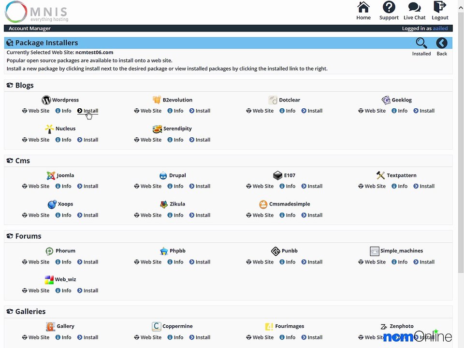Open Info for Dotclear
This screenshot has height=348, width=464.
(287, 111)
